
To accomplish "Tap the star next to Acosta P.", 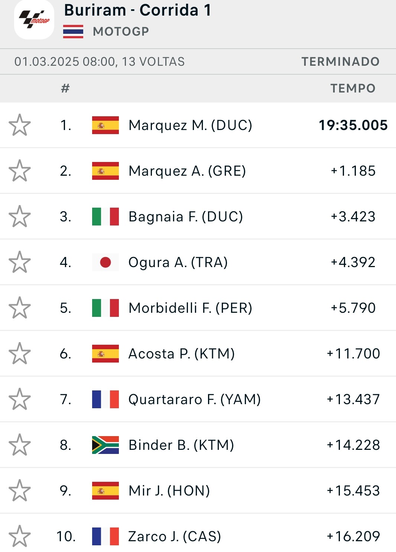I will tap(20, 354).
